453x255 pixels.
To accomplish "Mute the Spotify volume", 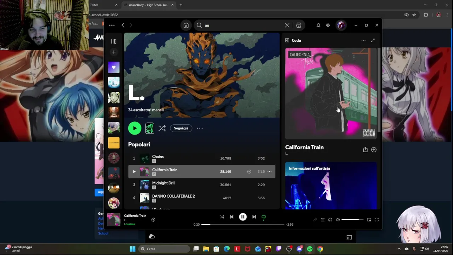I will (x=338, y=220).
